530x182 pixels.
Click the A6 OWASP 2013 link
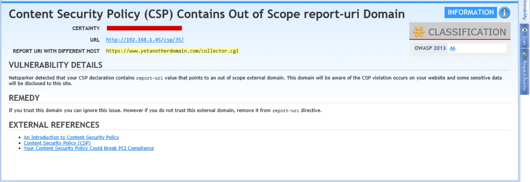click(453, 48)
